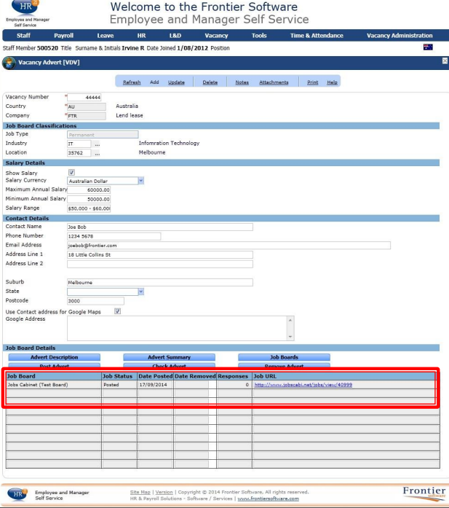Toggle the Show Salary checkbox
The height and width of the screenshot is (508, 449).
(71, 172)
